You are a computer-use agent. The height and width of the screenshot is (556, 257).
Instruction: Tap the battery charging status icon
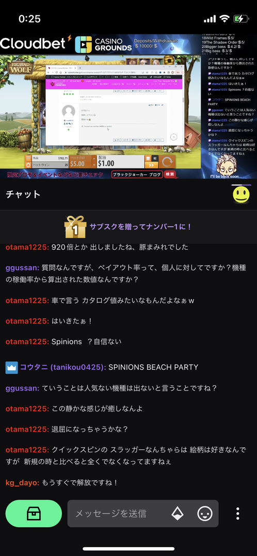[242, 19]
